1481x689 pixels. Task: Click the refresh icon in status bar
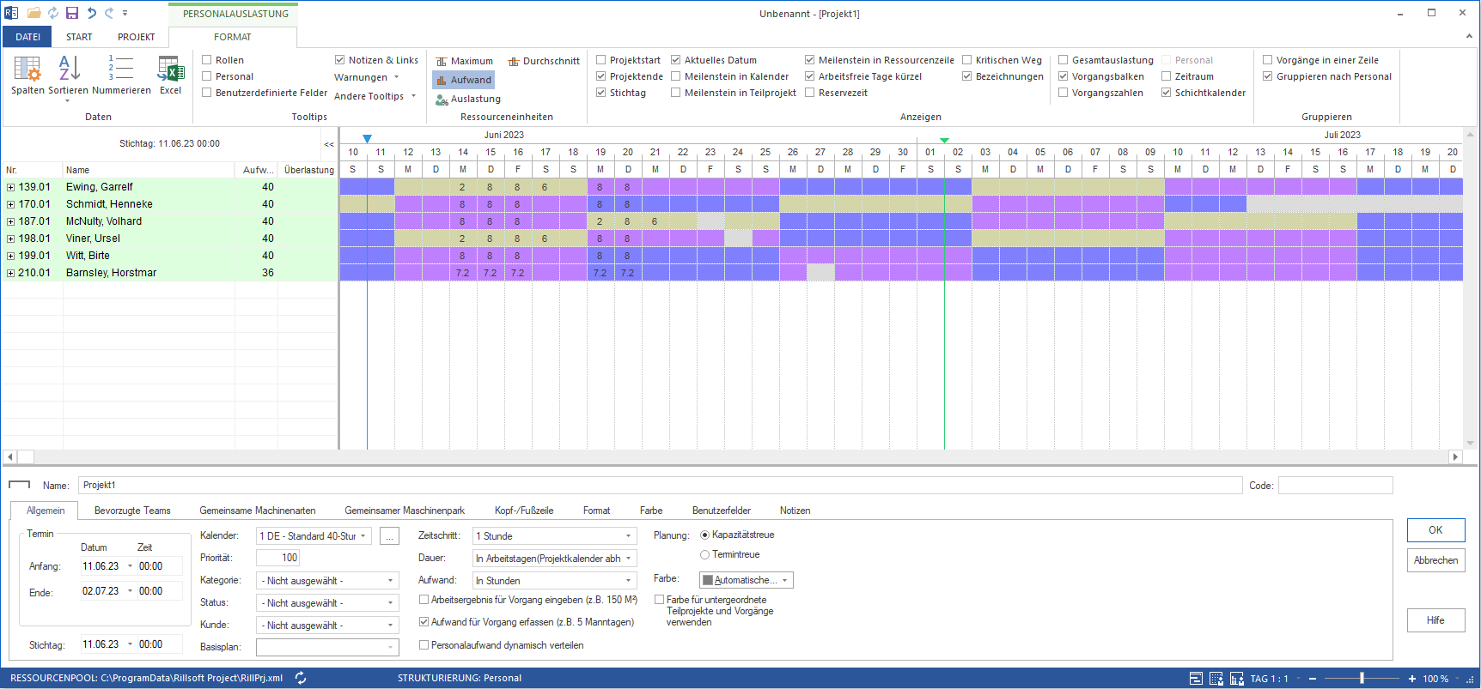[x=301, y=678]
